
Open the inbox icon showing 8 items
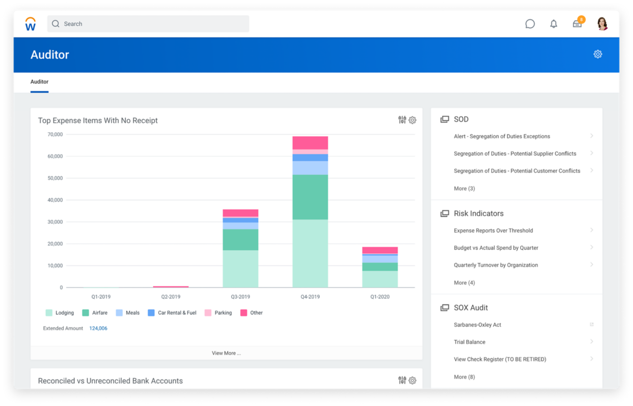(x=577, y=24)
